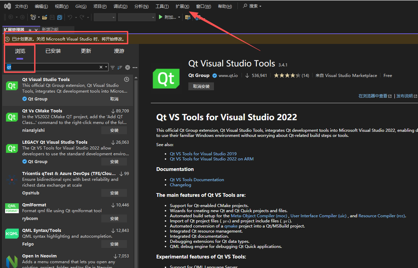This screenshot has width=418, height=268.
Task: Click the single save disk icon
Action: pos(52,17)
